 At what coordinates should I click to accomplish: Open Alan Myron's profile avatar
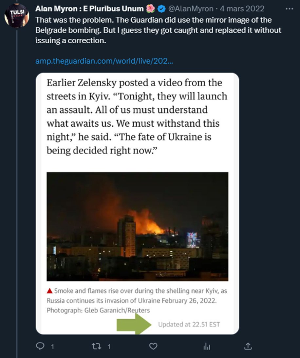[17, 16]
